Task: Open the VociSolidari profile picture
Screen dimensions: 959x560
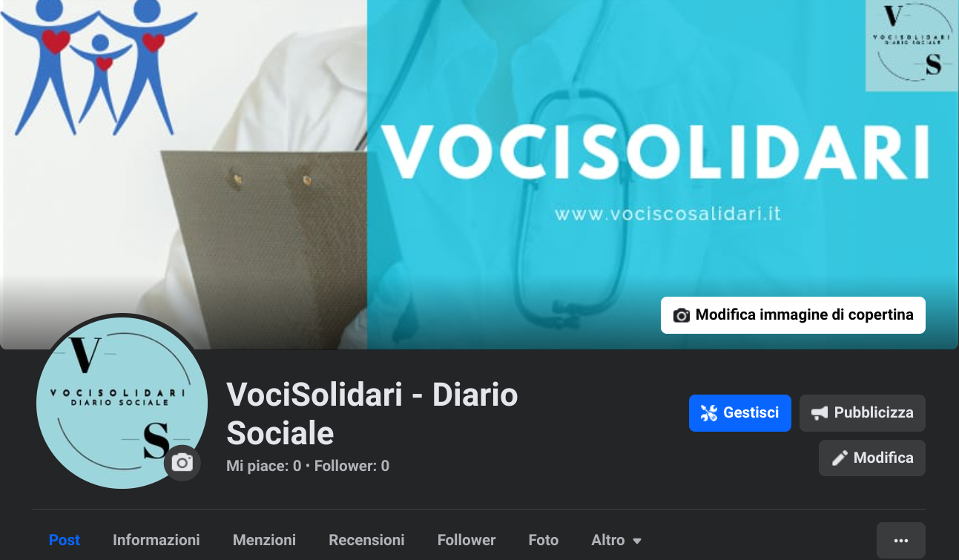Action: (x=122, y=403)
